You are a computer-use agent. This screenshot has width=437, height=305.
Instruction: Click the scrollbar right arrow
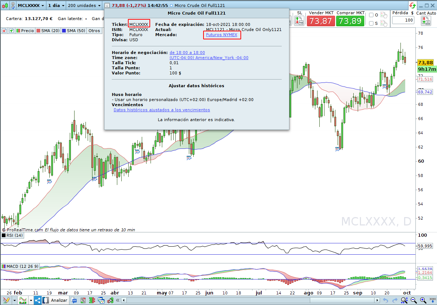point(377,300)
